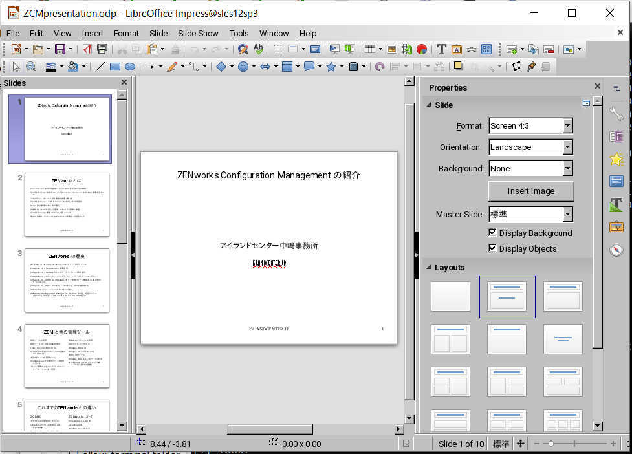Open Stars and Banners shape dropdown arrow
The image size is (632, 454).
click(x=342, y=67)
